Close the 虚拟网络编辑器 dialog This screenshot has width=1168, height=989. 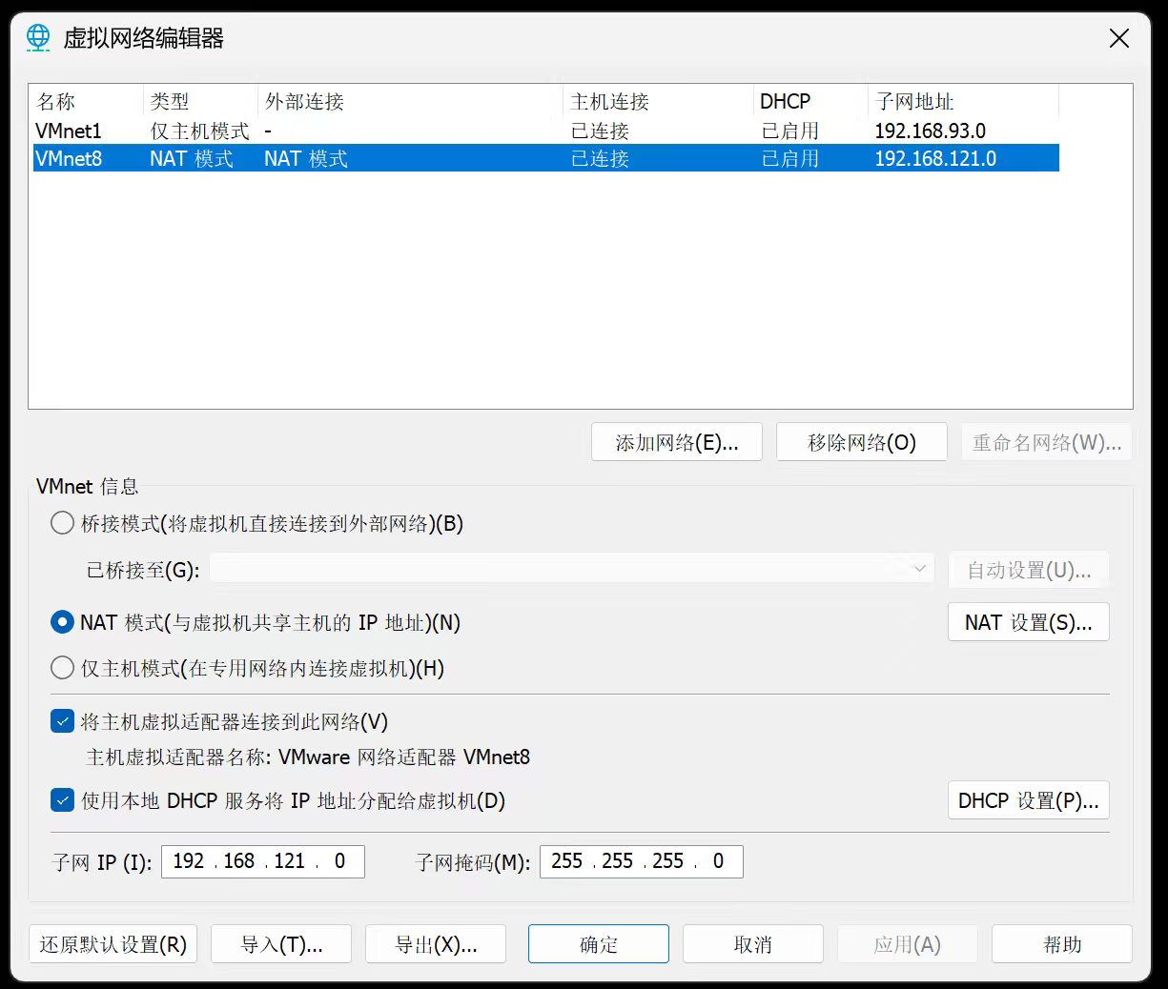[x=1119, y=38]
